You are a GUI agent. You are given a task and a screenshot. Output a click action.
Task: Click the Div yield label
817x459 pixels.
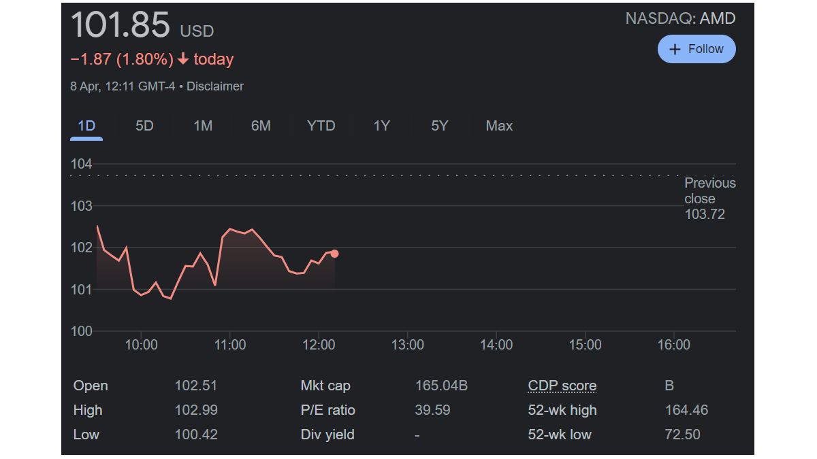(327, 435)
